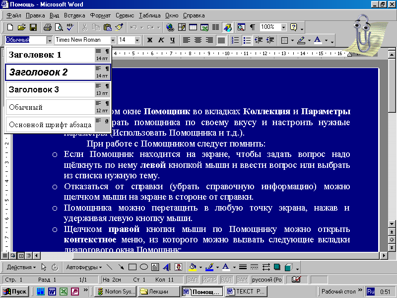Screen dimensions: 397x298
Task: Choose the Обычный style in list
Action: [x=58, y=107]
